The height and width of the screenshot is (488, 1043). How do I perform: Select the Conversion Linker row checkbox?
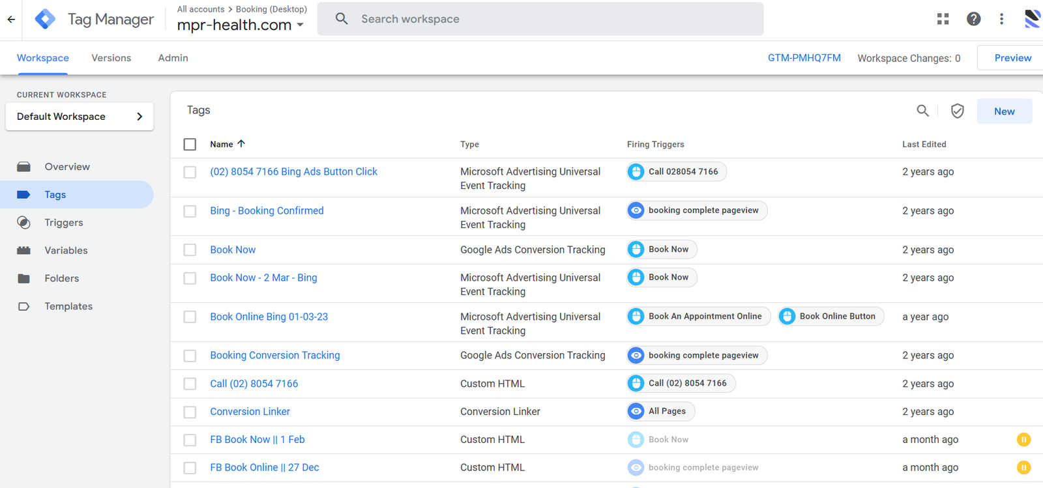tap(190, 412)
